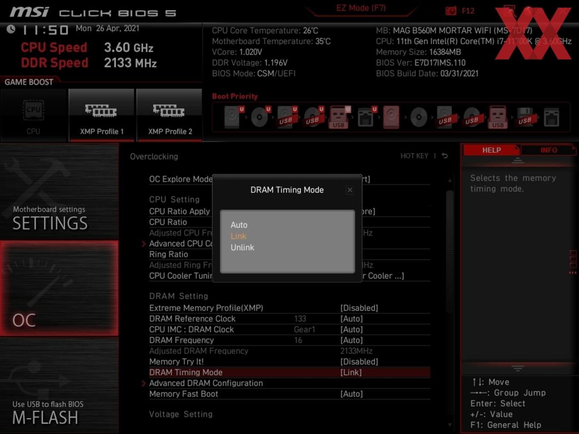Screen dimensions: 579x434
Task: Open DRAM Timing Mode [Link] value
Action: click(351, 372)
